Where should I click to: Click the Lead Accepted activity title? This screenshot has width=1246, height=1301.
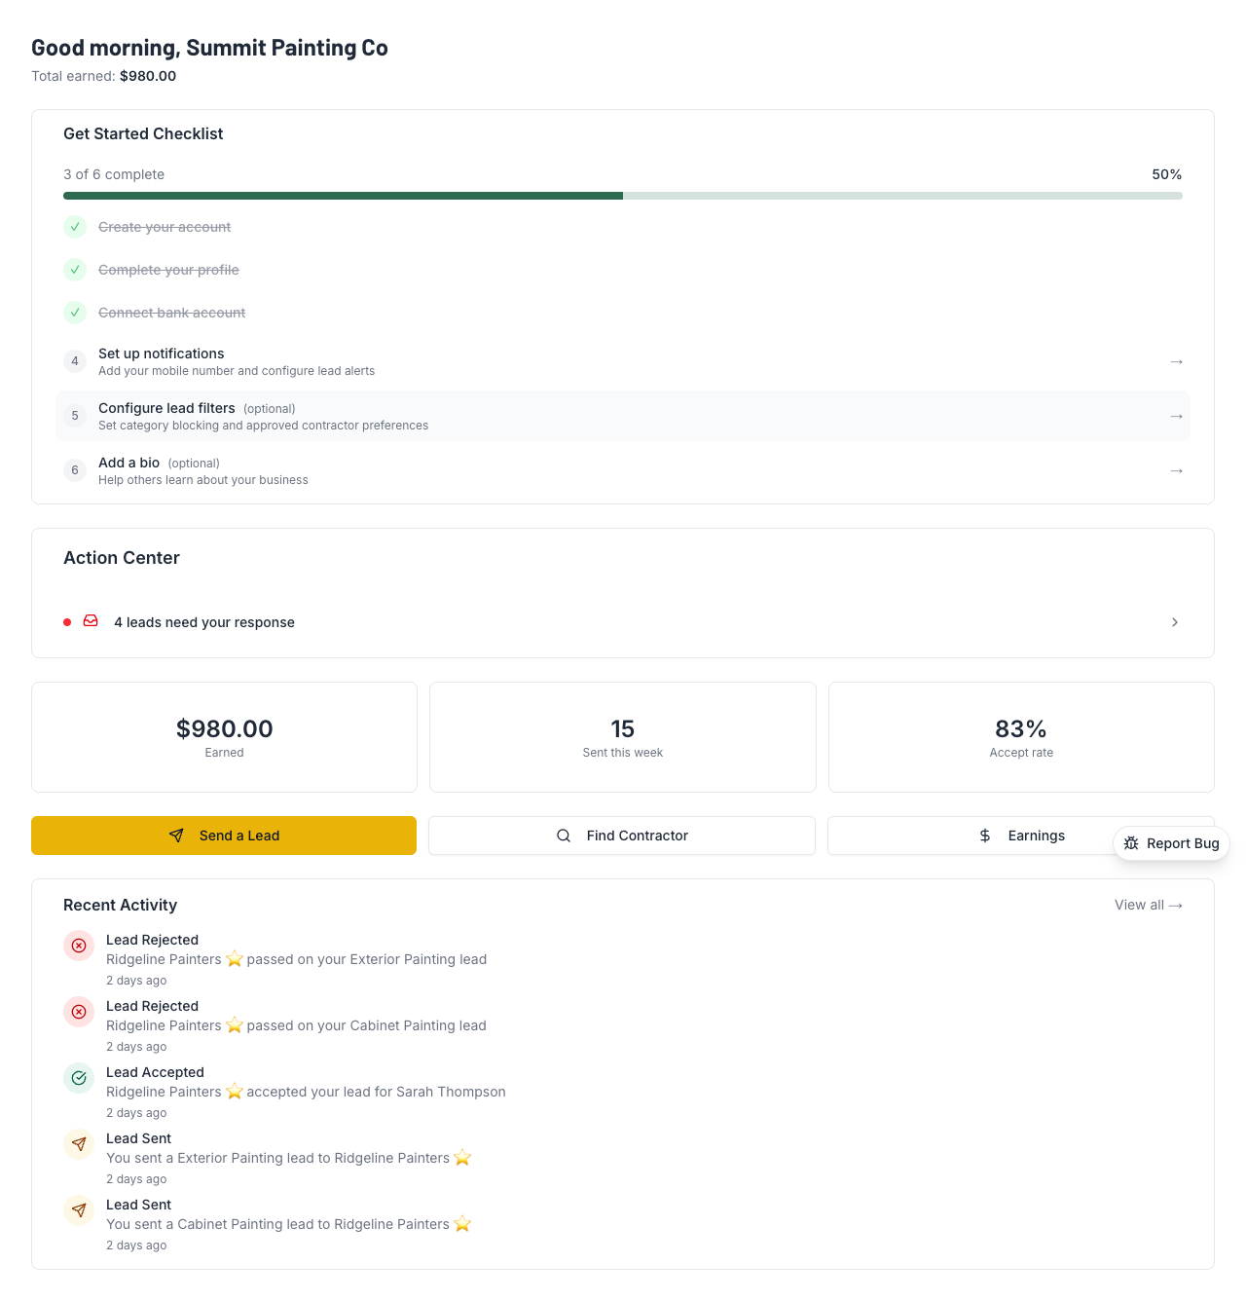click(x=155, y=1072)
